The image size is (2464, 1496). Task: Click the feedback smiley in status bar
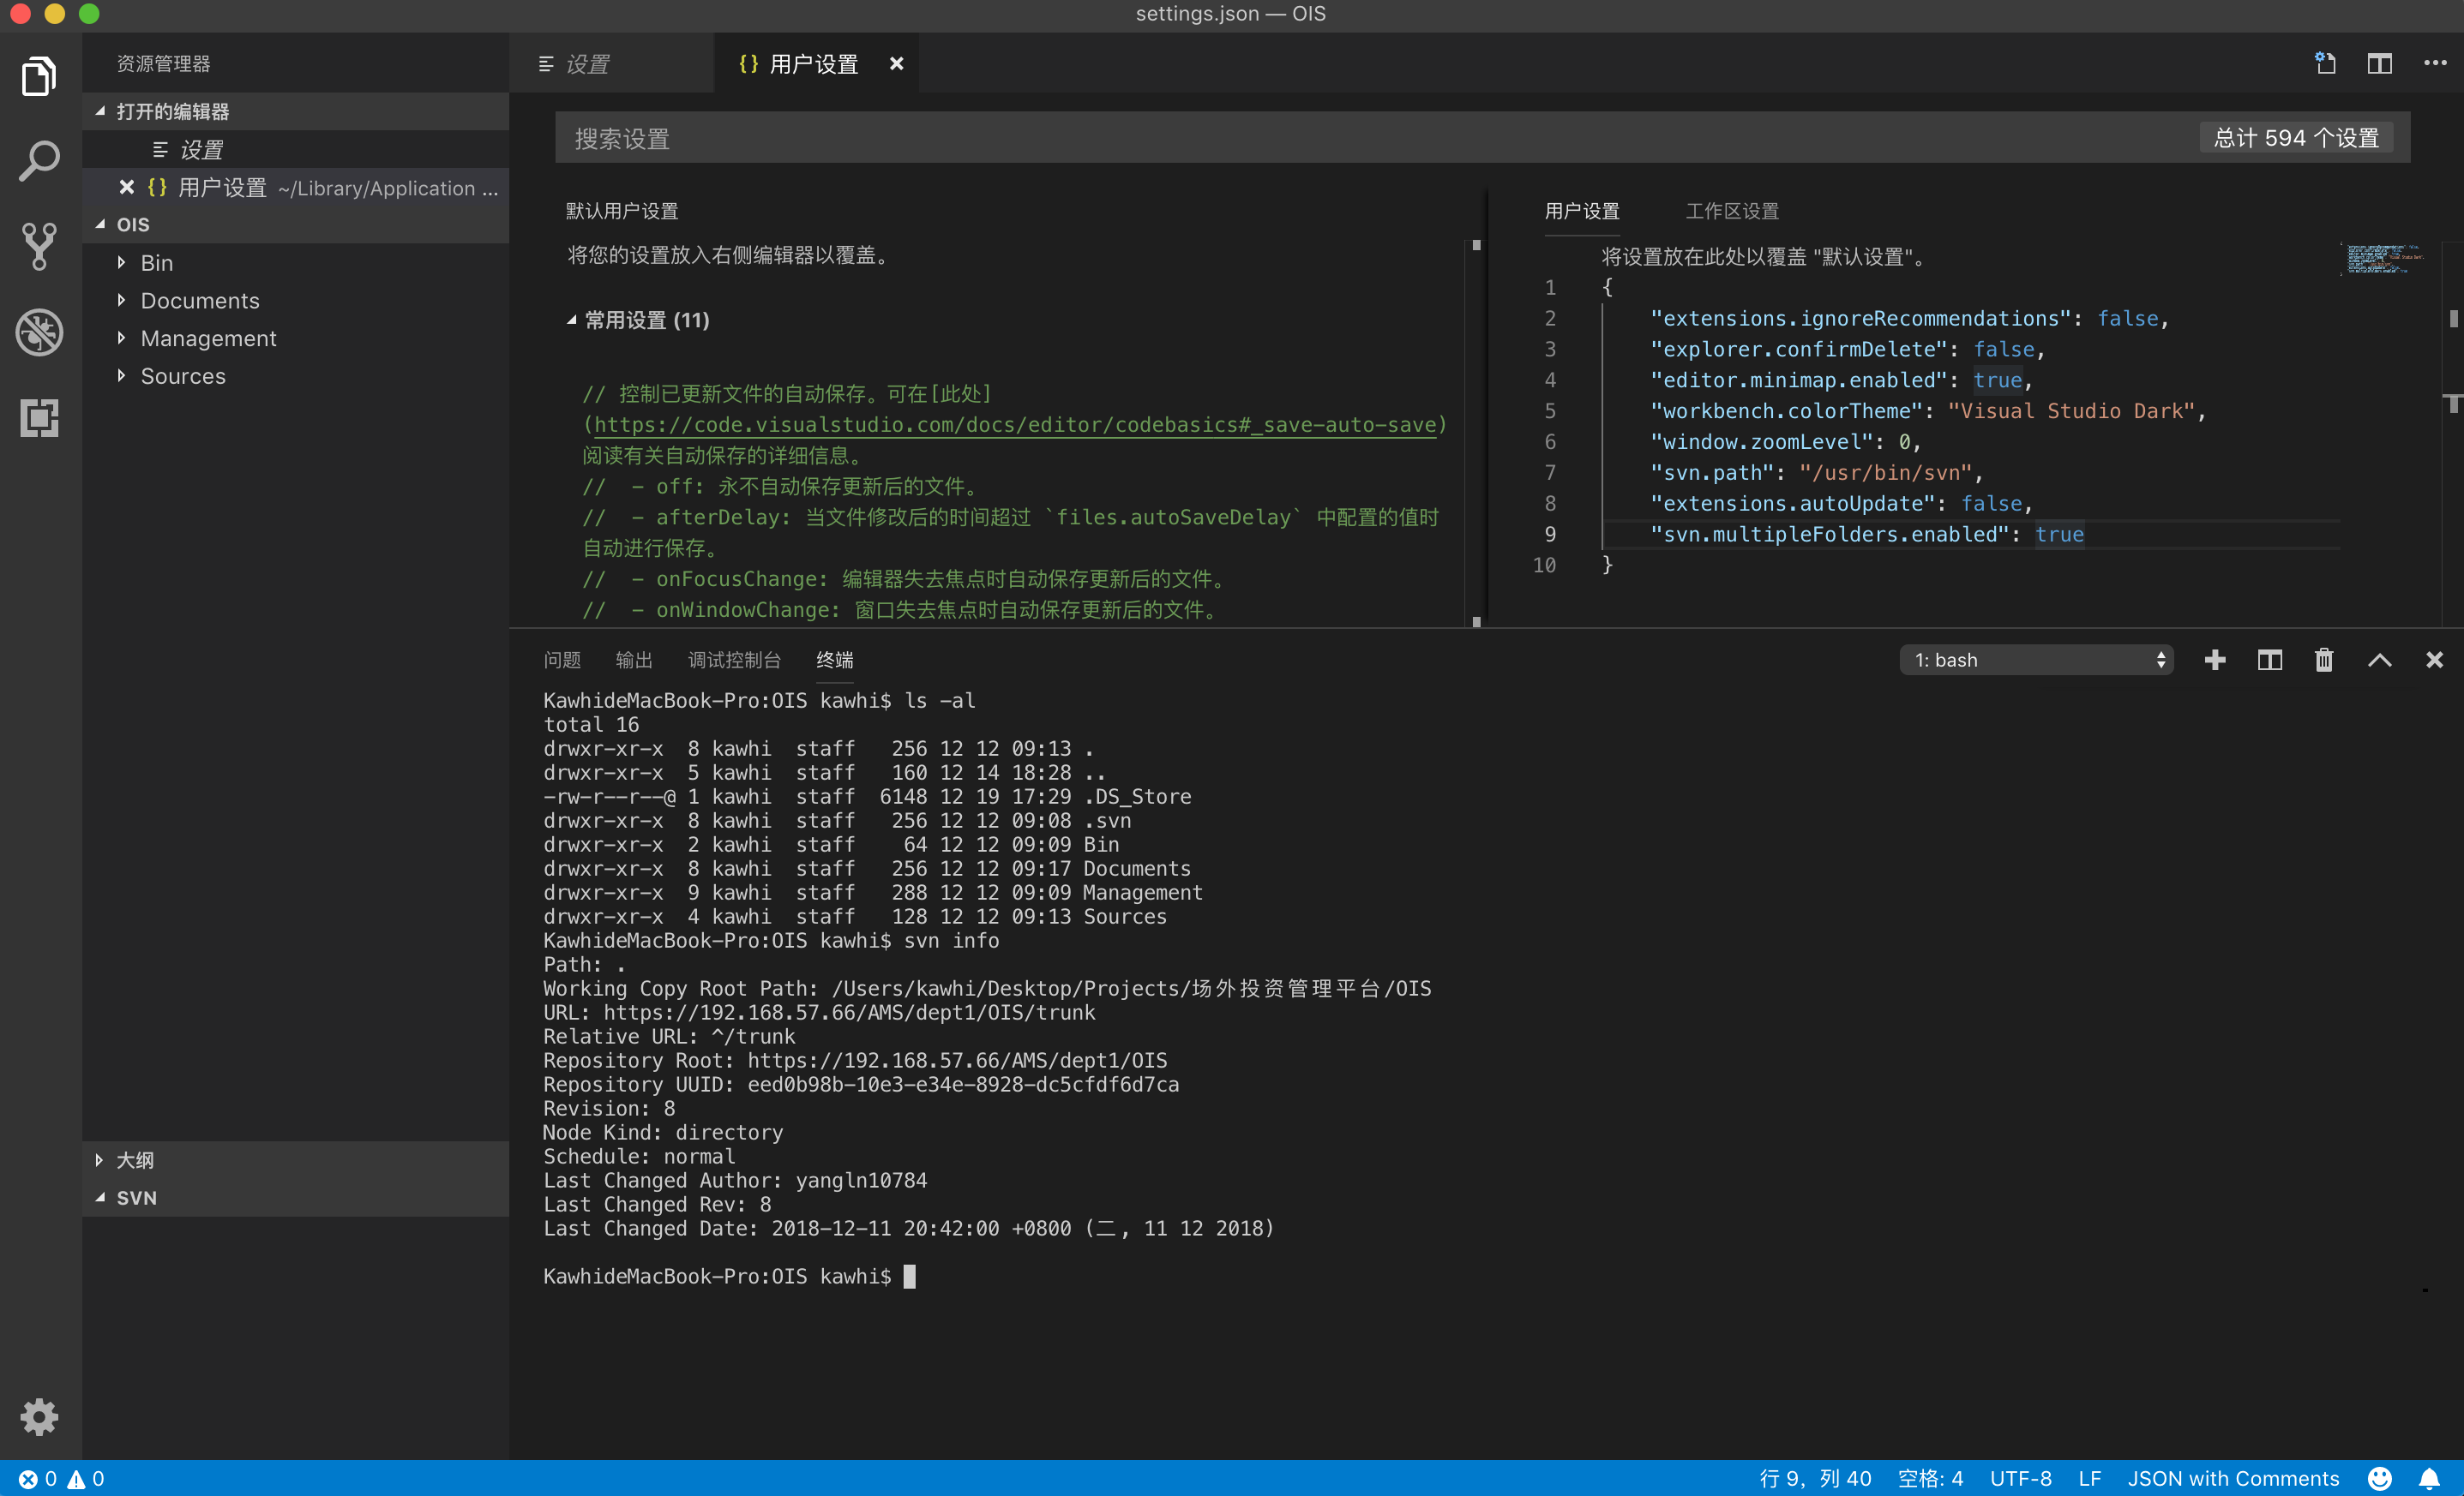coord(2380,1478)
